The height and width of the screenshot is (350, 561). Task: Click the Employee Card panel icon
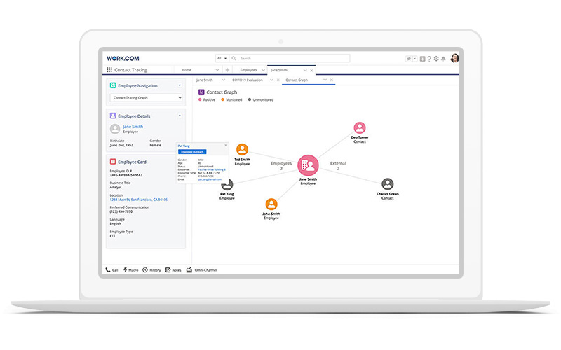tap(113, 162)
